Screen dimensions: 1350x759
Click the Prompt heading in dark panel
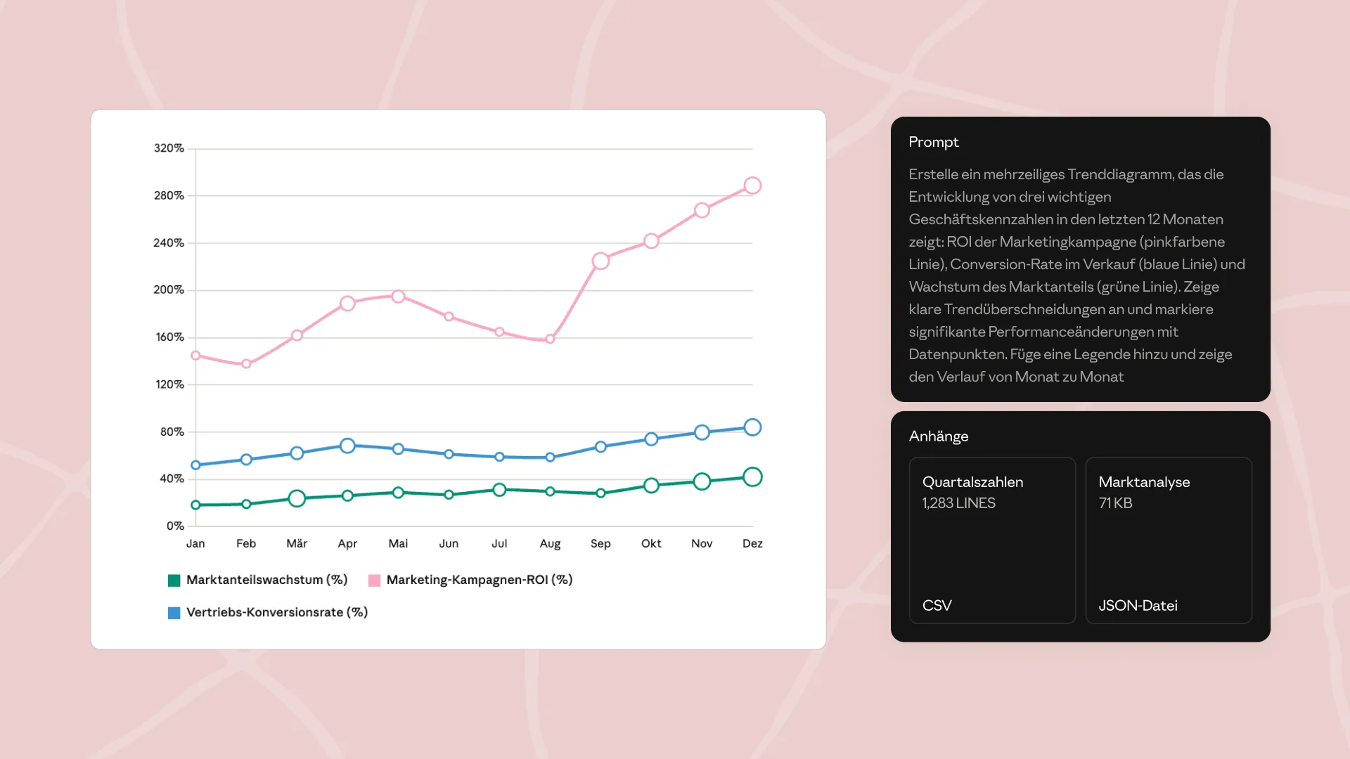933,142
